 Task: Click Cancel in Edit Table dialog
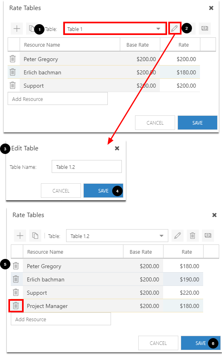coord(61,191)
